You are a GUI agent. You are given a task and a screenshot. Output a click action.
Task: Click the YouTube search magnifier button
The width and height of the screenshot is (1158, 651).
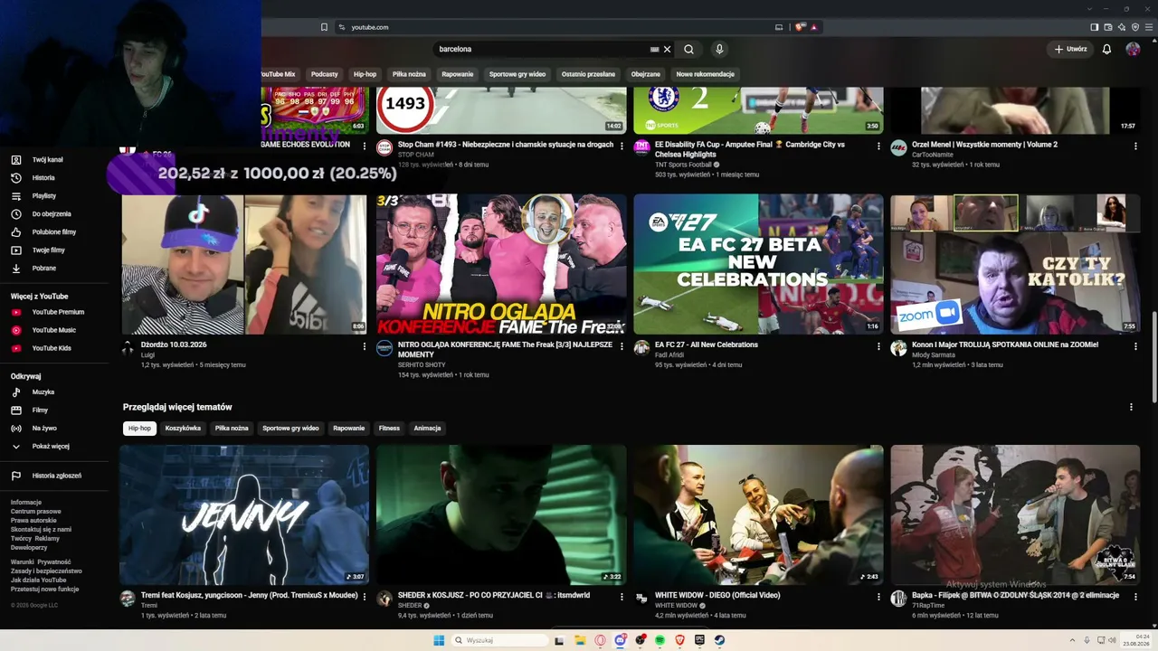[688, 50]
